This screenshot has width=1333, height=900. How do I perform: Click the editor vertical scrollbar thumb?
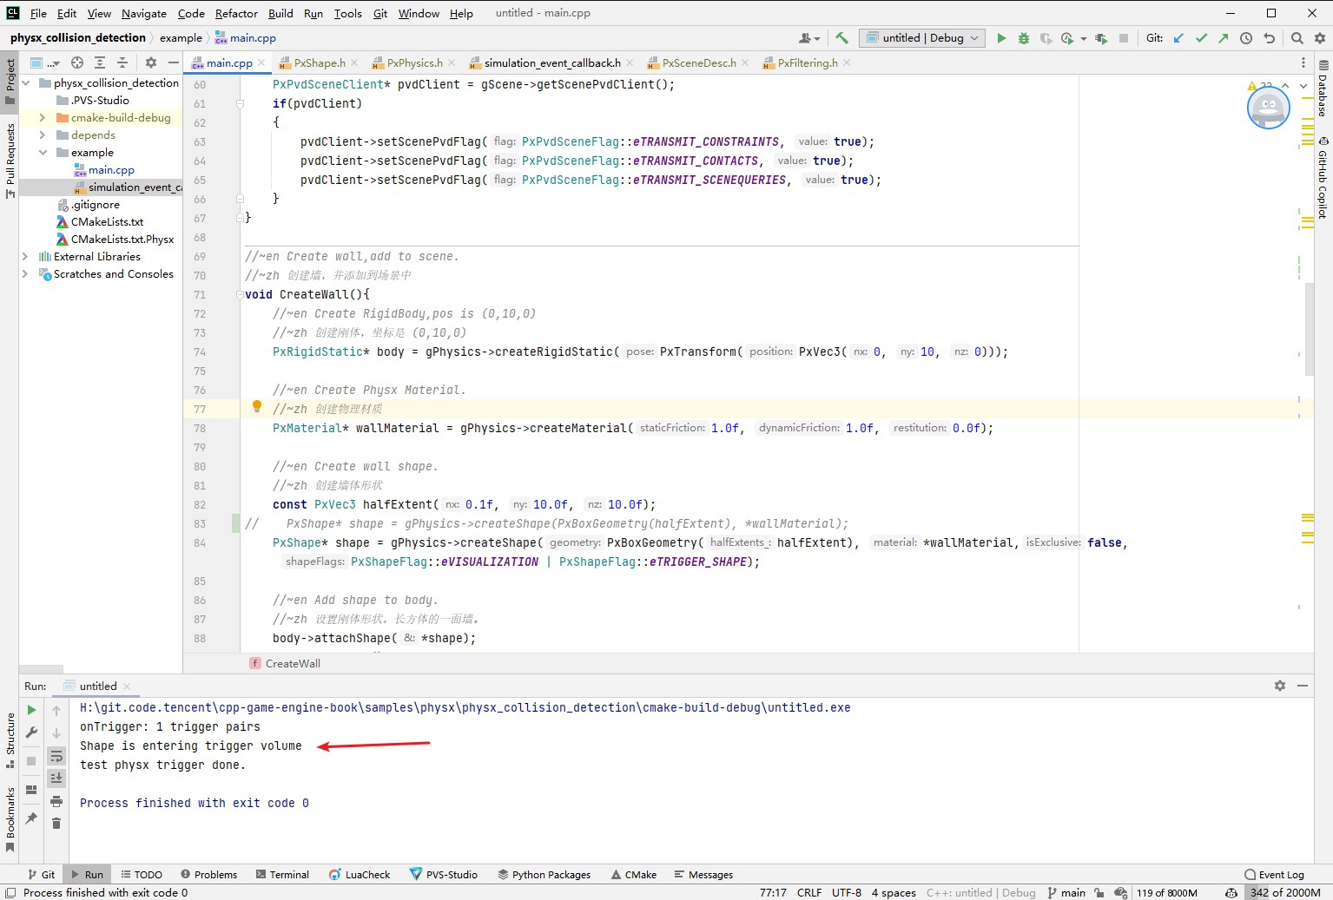(x=1309, y=329)
